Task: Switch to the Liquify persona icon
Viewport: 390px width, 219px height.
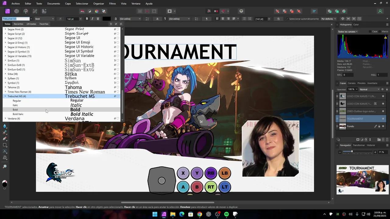Action: coord(17,11)
